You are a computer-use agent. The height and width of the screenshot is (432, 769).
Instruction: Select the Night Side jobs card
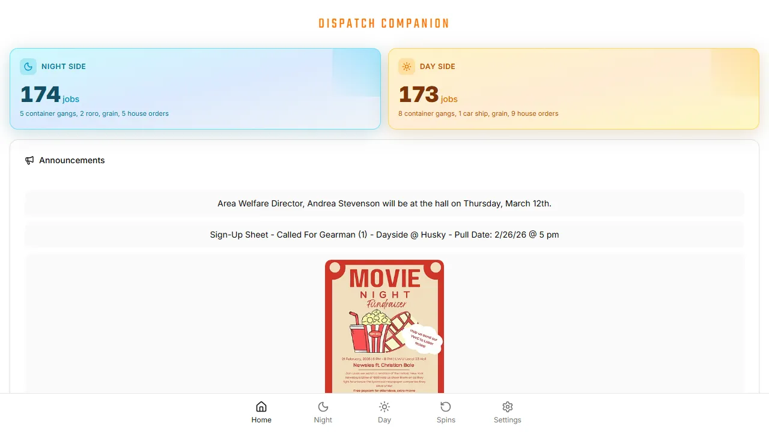pos(195,89)
